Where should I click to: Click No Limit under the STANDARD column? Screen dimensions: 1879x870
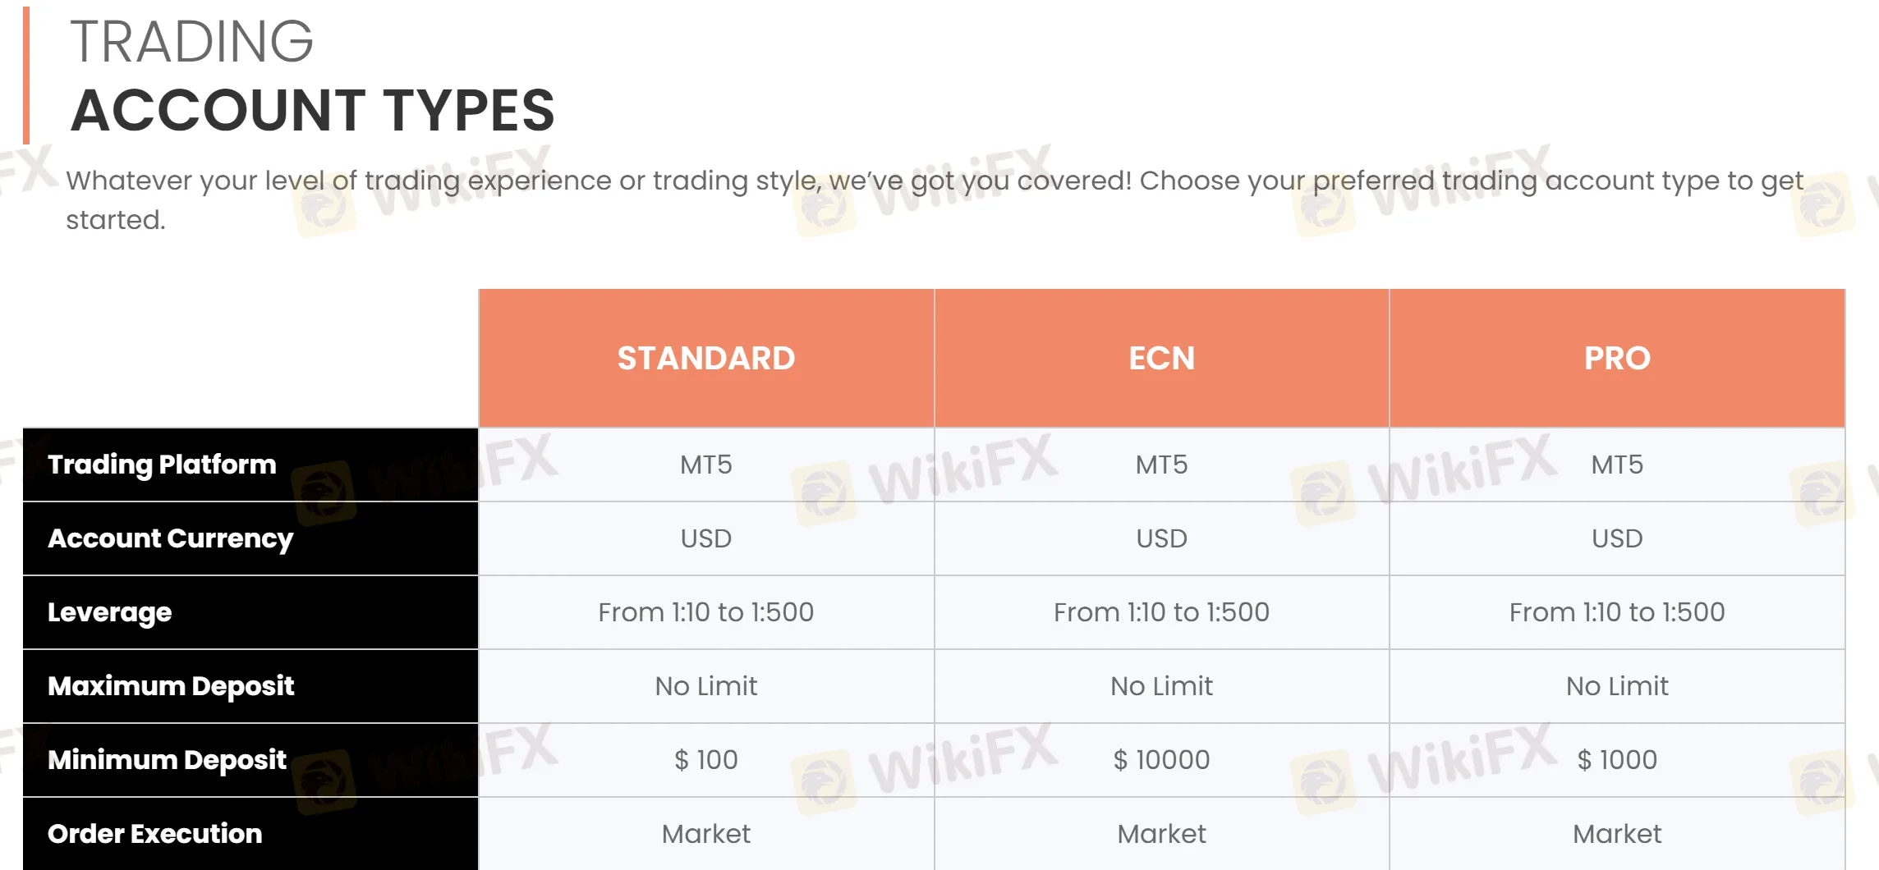tap(706, 686)
